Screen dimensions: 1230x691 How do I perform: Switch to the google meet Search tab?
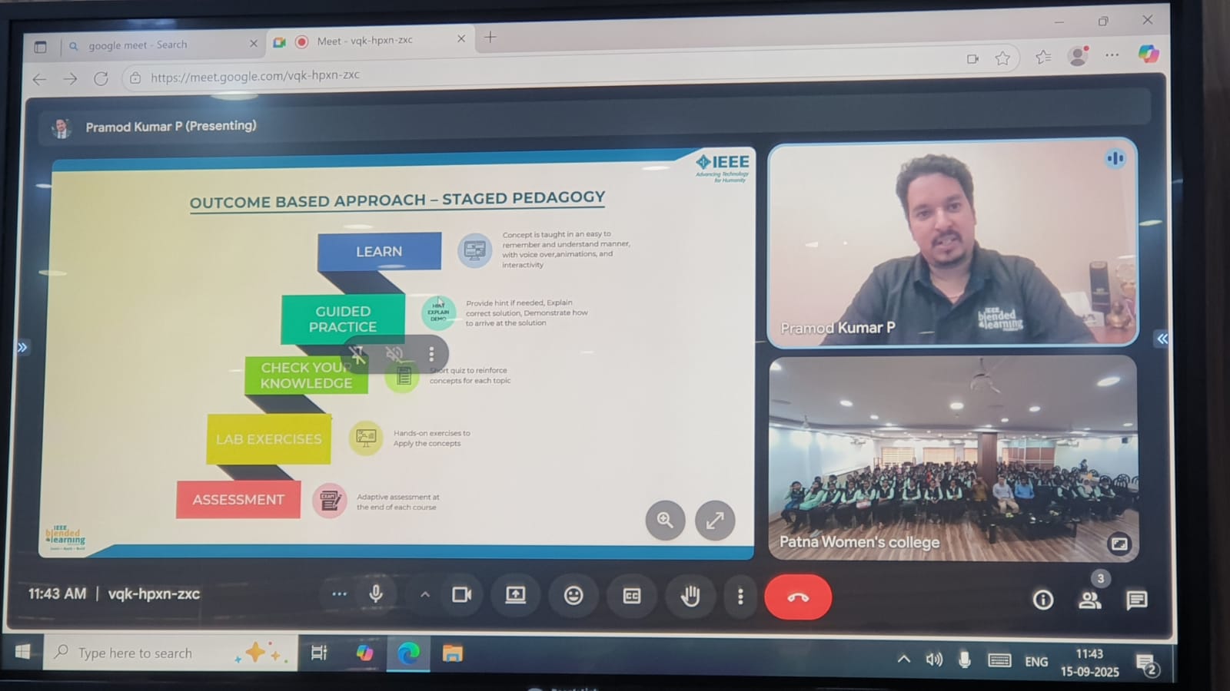pos(138,45)
